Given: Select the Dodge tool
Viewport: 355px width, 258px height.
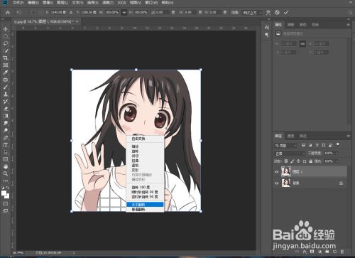Looking at the screenshot, I should pyautogui.click(x=6, y=130).
